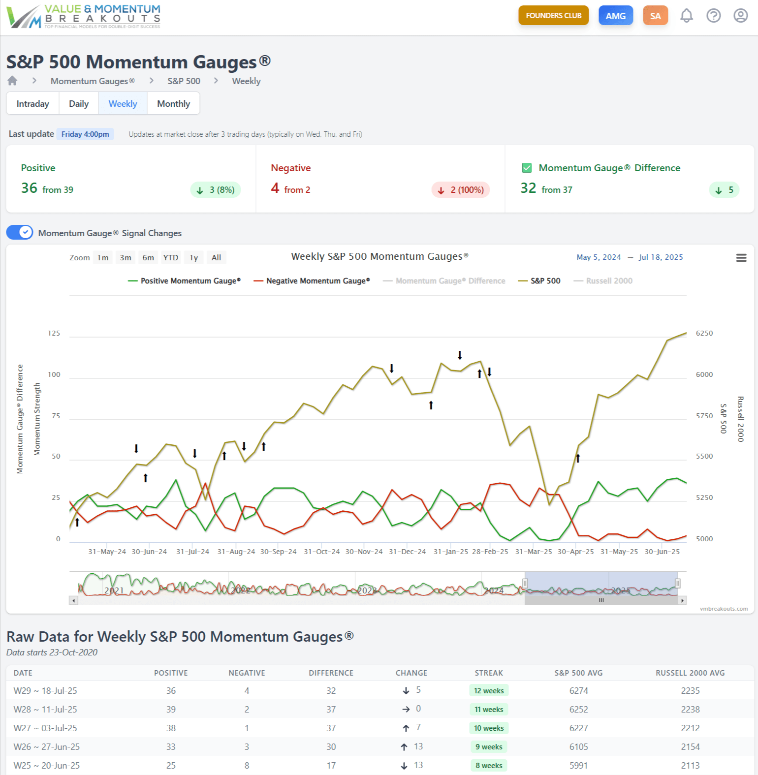
Task: Click the navigator scroll left arrow
Action: click(x=74, y=600)
